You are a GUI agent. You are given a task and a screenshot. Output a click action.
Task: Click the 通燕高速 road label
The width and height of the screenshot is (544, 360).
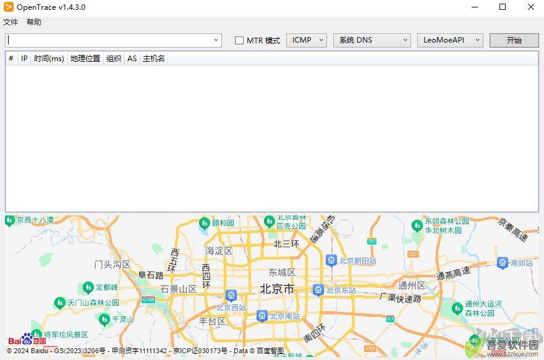[454, 273]
